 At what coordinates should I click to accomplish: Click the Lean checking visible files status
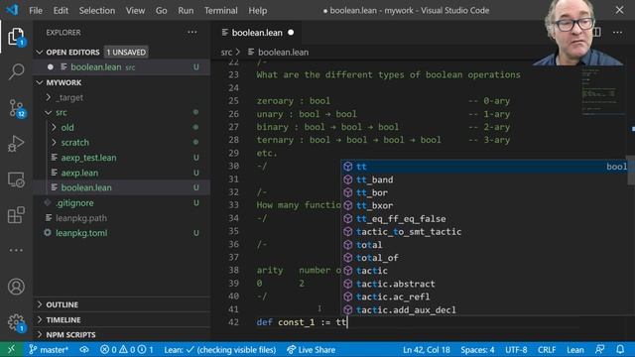[220, 350]
